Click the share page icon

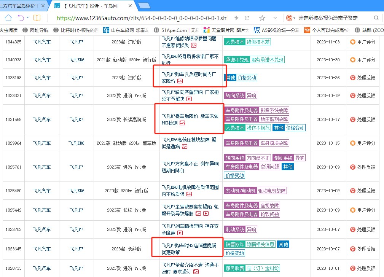pos(247,18)
